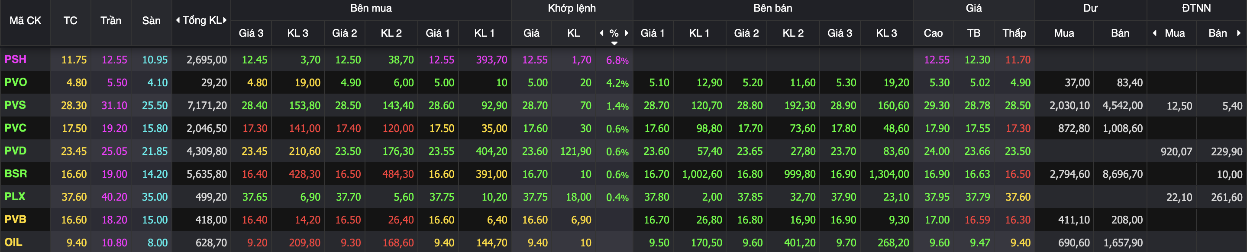
Task: Click PSH percent change 6.8%
Action: pos(617,60)
